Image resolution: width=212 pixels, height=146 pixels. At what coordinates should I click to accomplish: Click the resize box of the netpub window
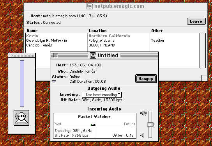tap(204, 78)
